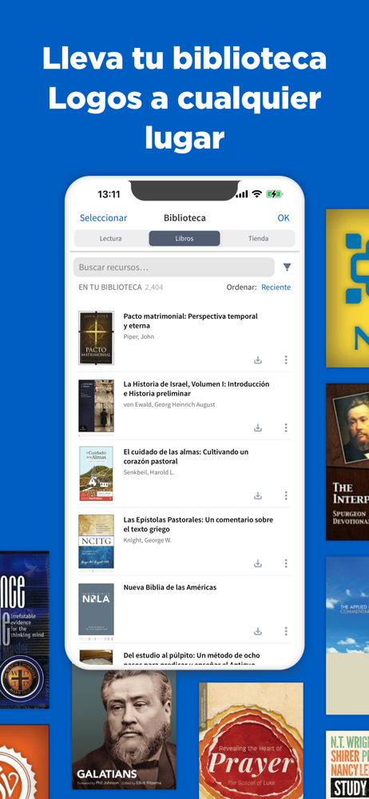Viewport: 369px width, 799px height.
Task: Click the 'Irrefutable evidence' book cover
Action: [x=25, y=630]
